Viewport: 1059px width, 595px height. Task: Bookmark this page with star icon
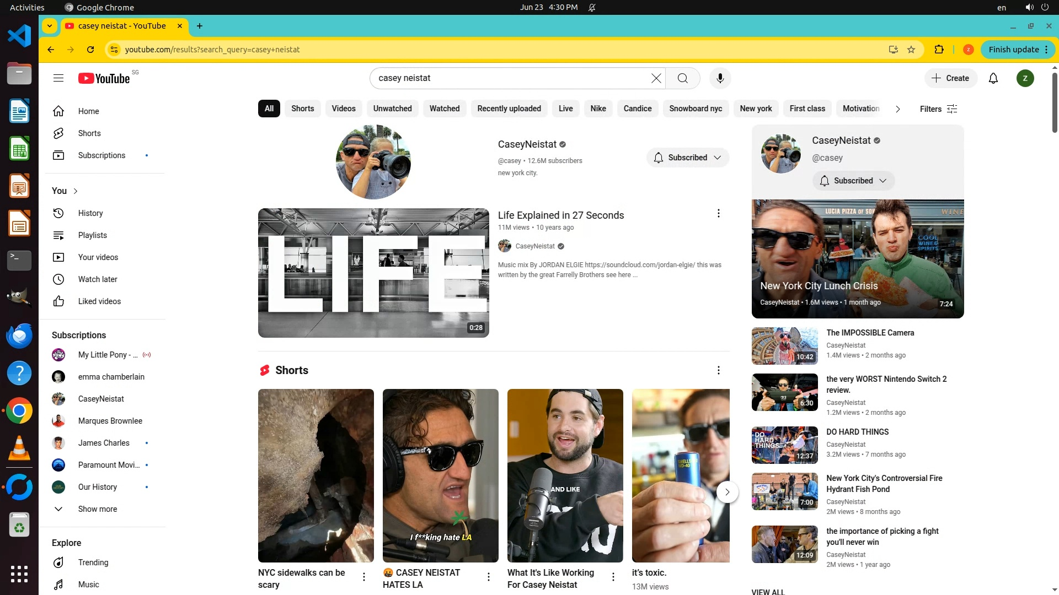(911, 50)
